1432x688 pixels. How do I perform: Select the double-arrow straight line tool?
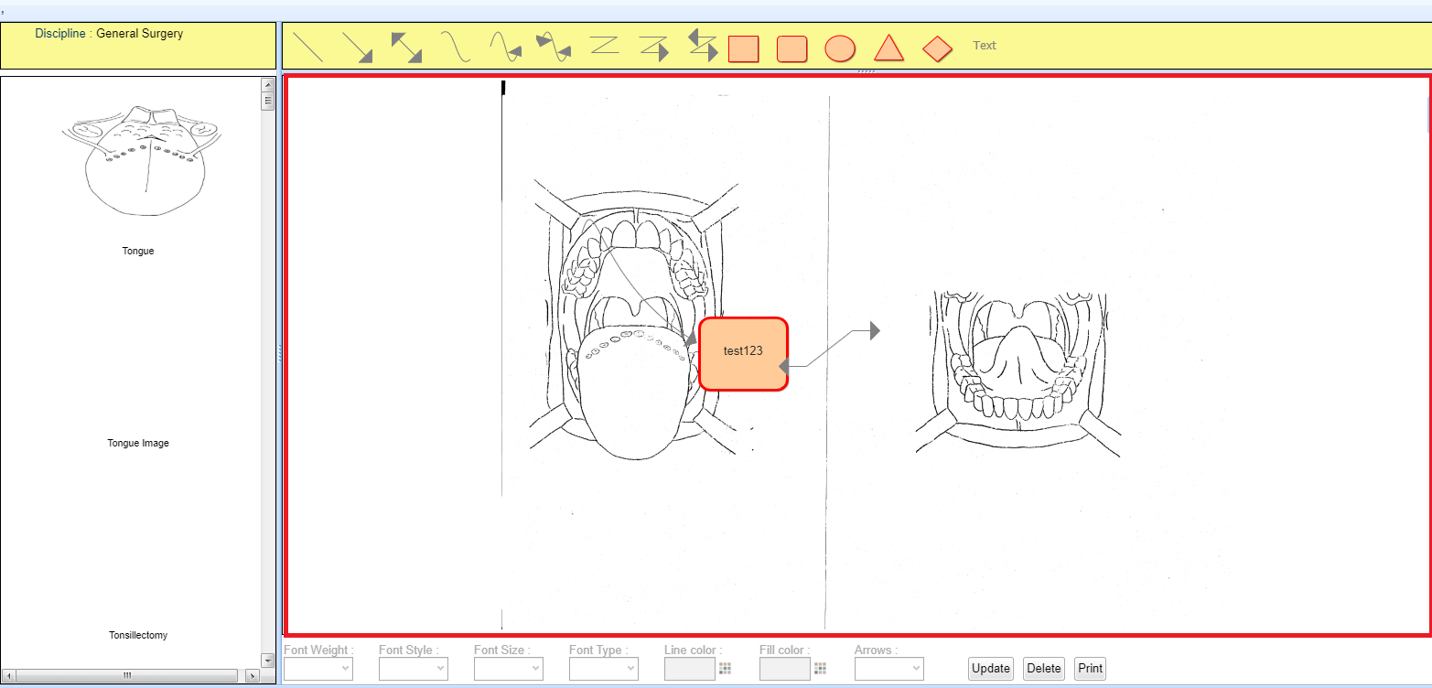(406, 47)
